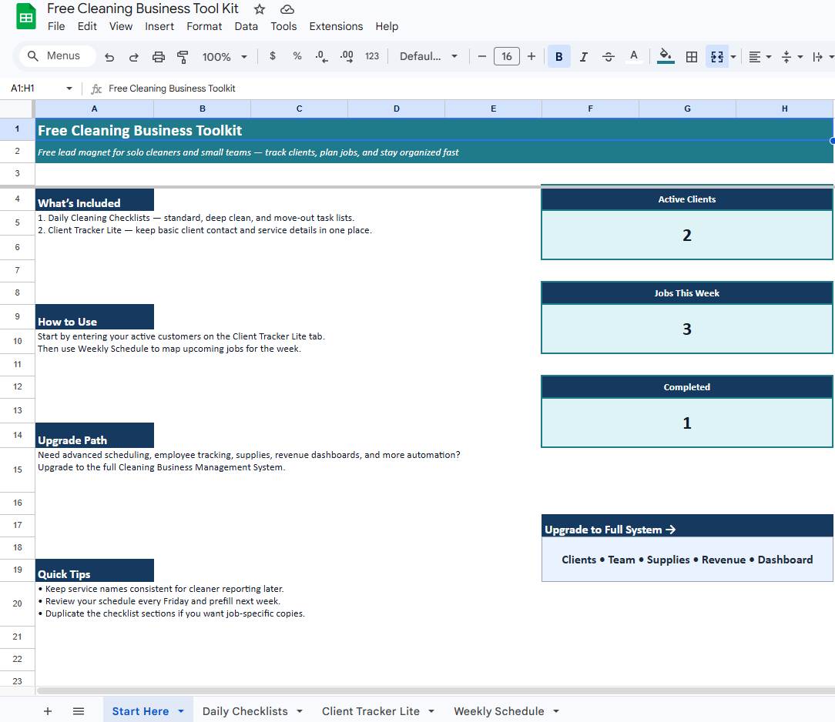Increase font size with plus button
This screenshot has width=835, height=722.
532,56
